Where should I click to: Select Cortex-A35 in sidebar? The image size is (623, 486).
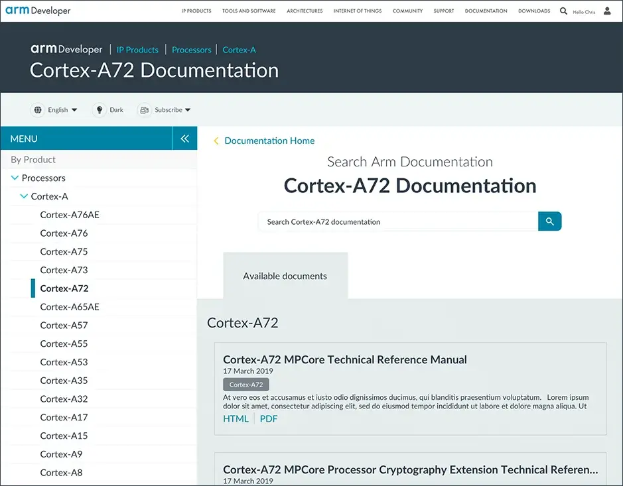(64, 381)
